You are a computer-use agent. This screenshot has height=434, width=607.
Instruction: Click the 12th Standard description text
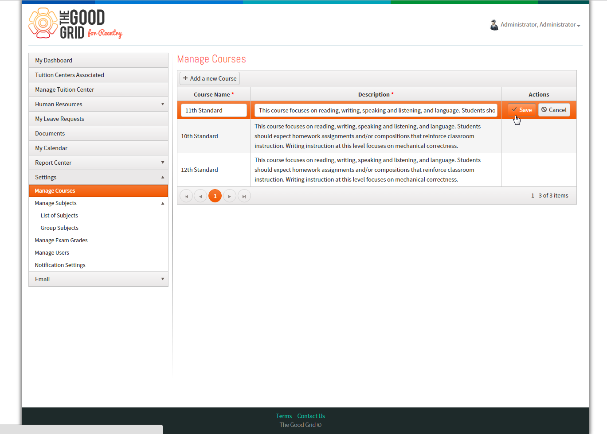tap(368, 170)
